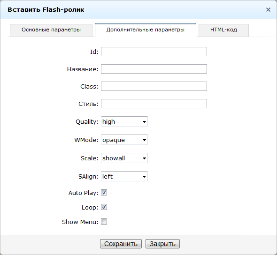Disable the Loop checkbox
The width and height of the screenshot is (277, 255).
[x=104, y=207]
